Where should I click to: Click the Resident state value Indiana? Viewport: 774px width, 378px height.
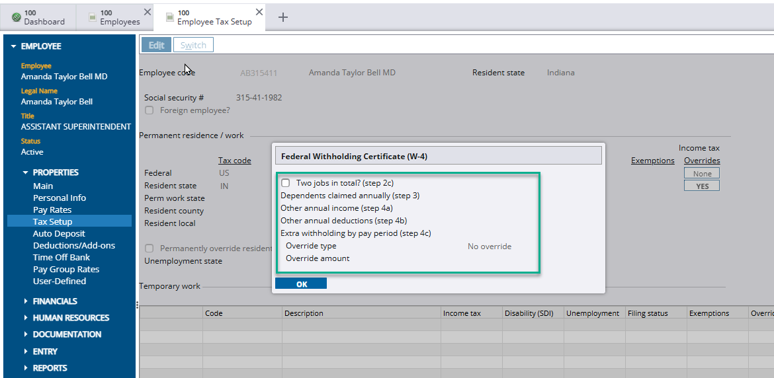pyautogui.click(x=561, y=73)
